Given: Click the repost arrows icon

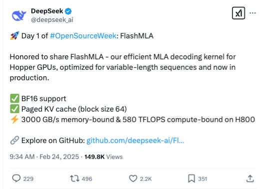Looking at the screenshot, I should [x=74, y=179].
